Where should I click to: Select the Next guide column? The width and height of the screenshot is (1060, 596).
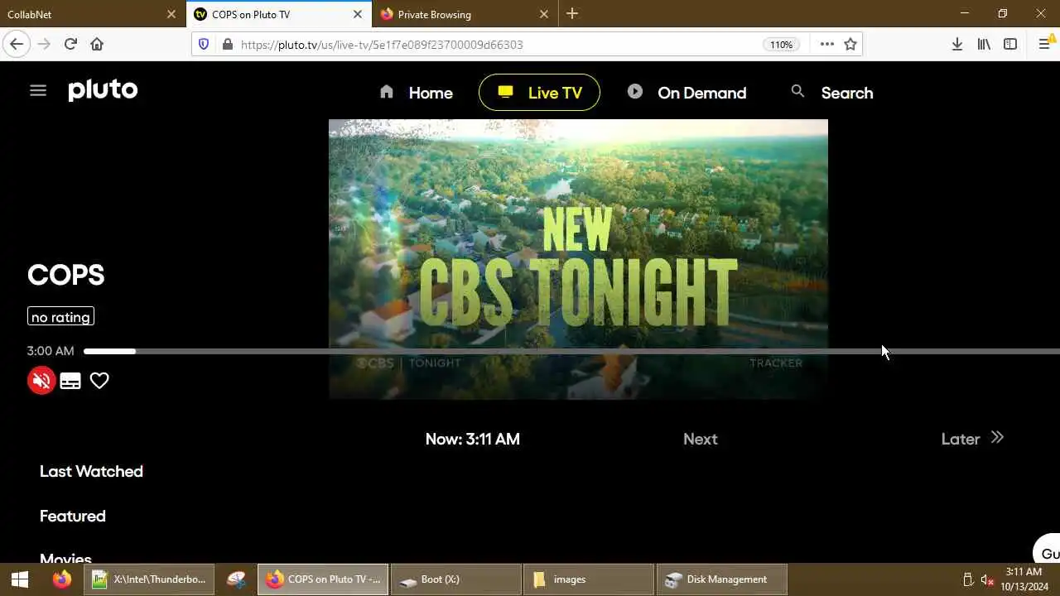tap(700, 440)
